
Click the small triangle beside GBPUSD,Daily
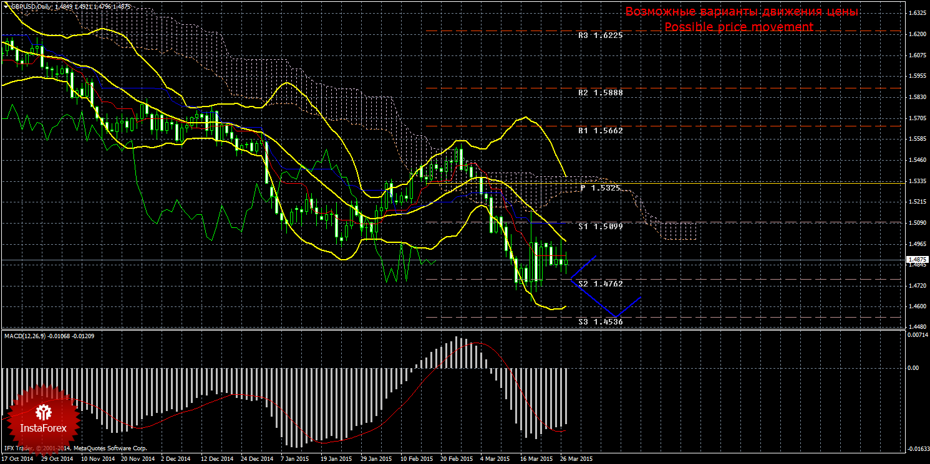(6, 6)
